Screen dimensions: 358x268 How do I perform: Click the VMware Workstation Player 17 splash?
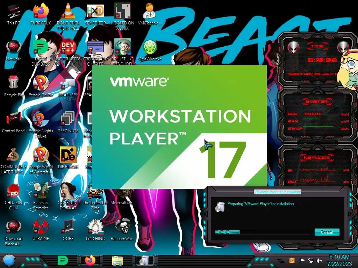pyautogui.click(x=179, y=127)
